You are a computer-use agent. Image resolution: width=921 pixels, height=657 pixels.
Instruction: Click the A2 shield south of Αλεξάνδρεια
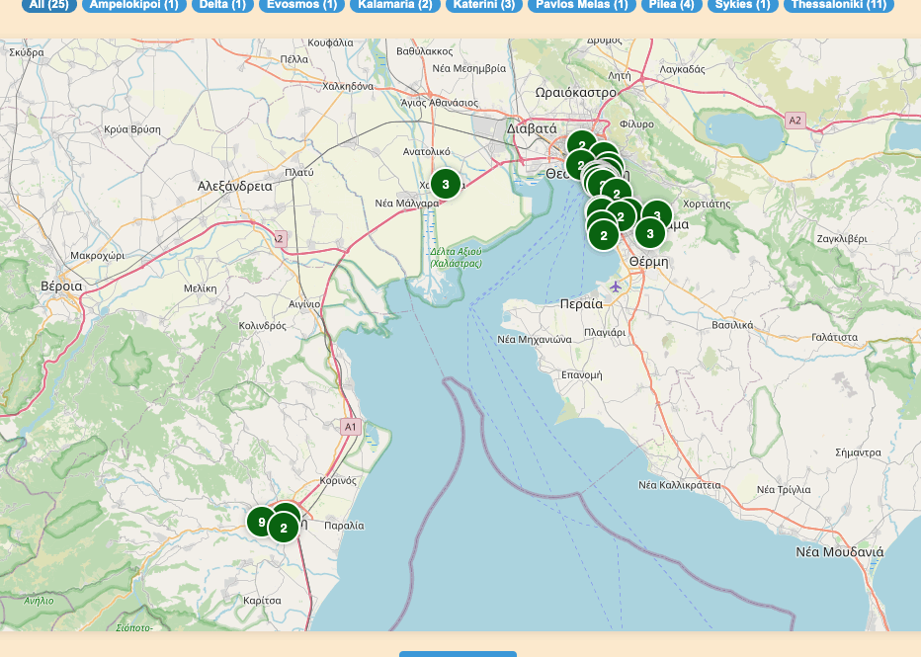point(279,238)
